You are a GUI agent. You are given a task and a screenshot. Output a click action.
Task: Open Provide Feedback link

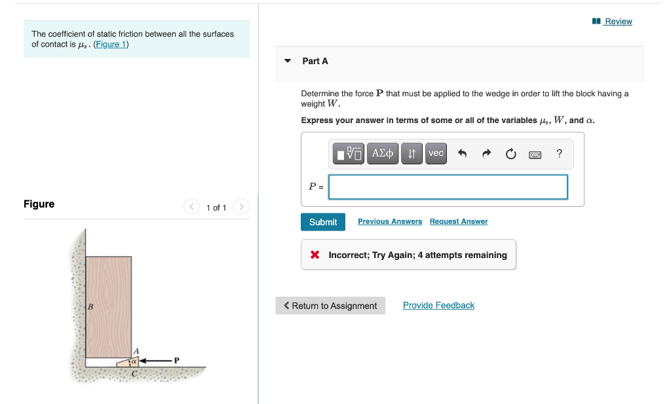pyautogui.click(x=438, y=305)
